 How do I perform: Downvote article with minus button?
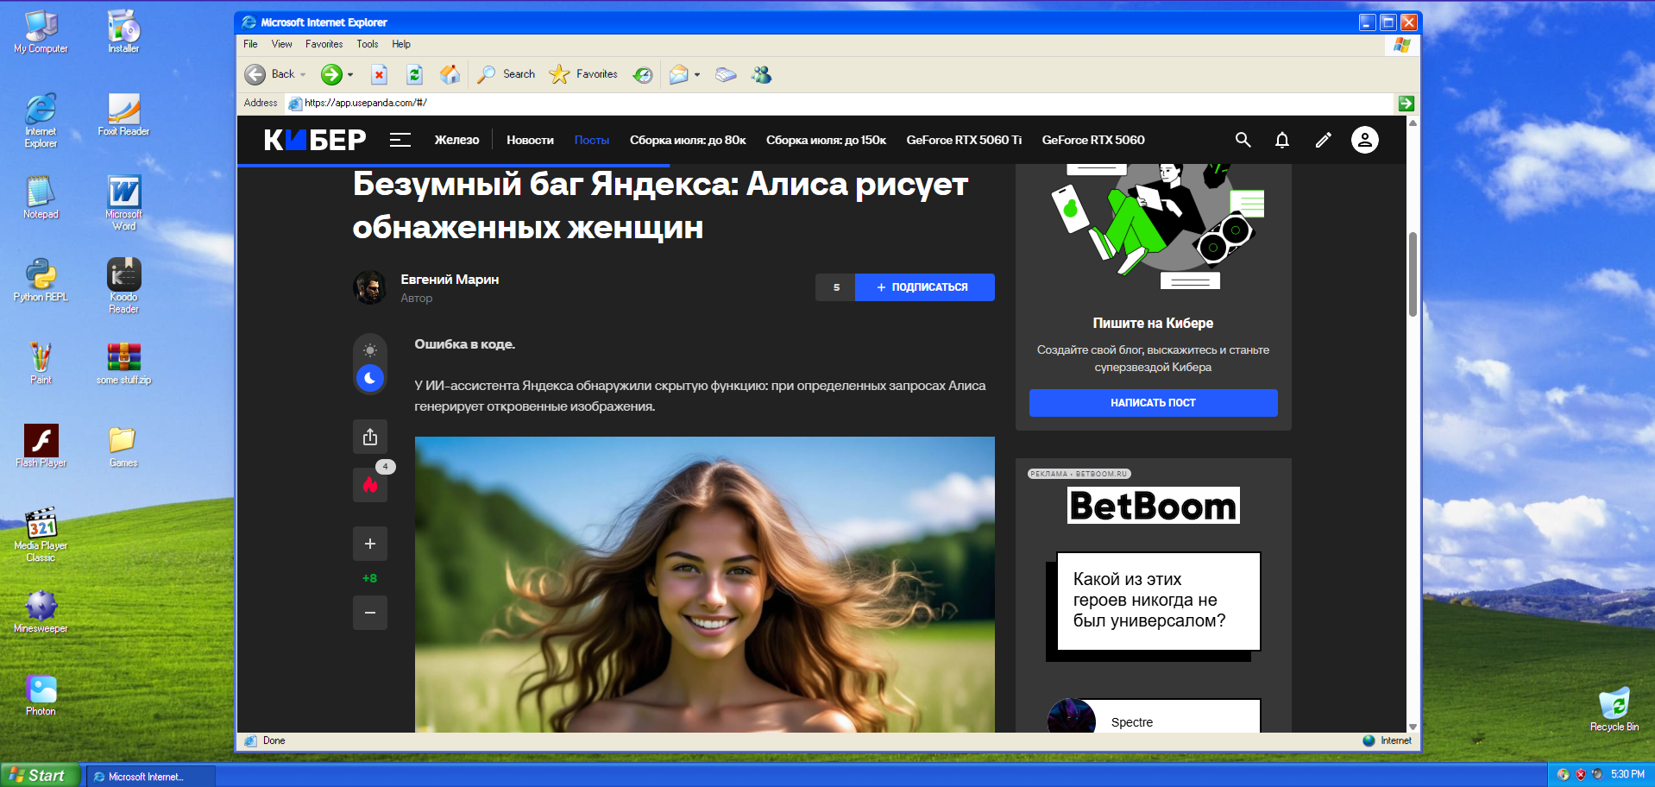[x=370, y=613]
